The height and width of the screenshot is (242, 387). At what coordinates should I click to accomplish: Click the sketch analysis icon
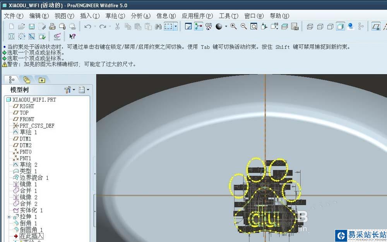point(57,36)
